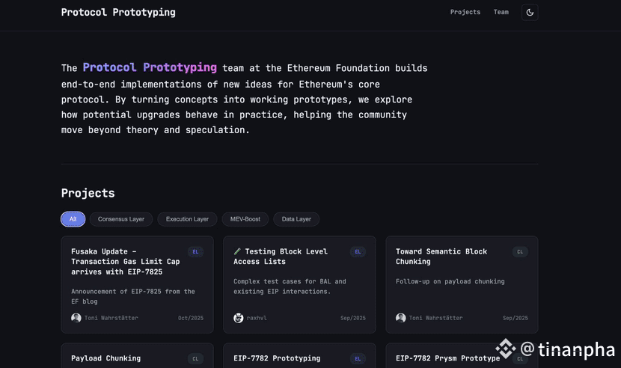Select the MEV-Boost filter chip
This screenshot has height=368, width=621.
(x=245, y=219)
